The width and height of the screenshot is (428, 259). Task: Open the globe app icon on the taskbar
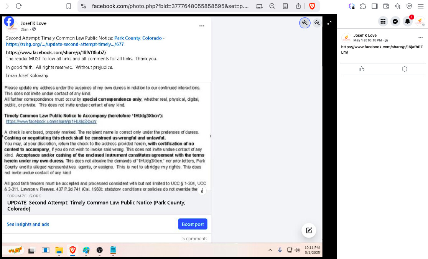[86, 250]
